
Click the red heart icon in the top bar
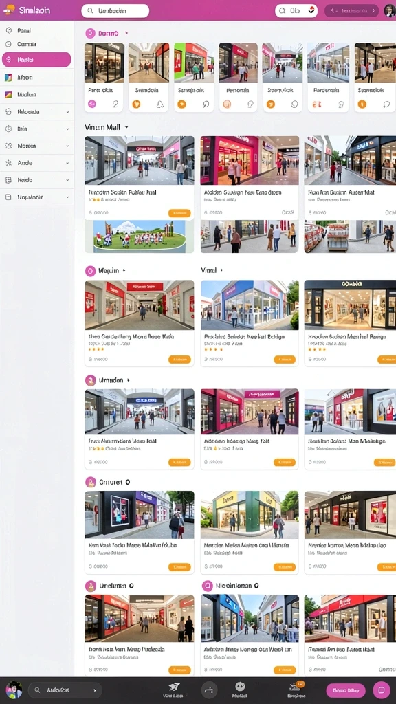[311, 10]
